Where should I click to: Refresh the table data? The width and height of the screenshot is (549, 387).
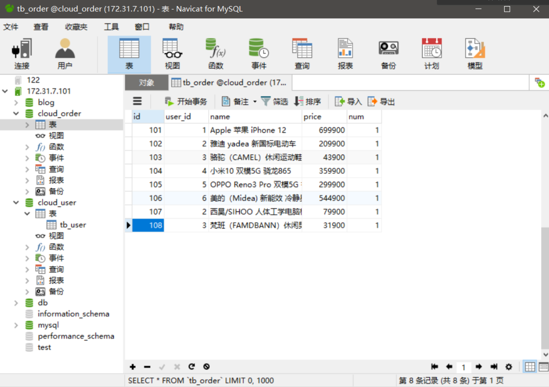(192, 367)
